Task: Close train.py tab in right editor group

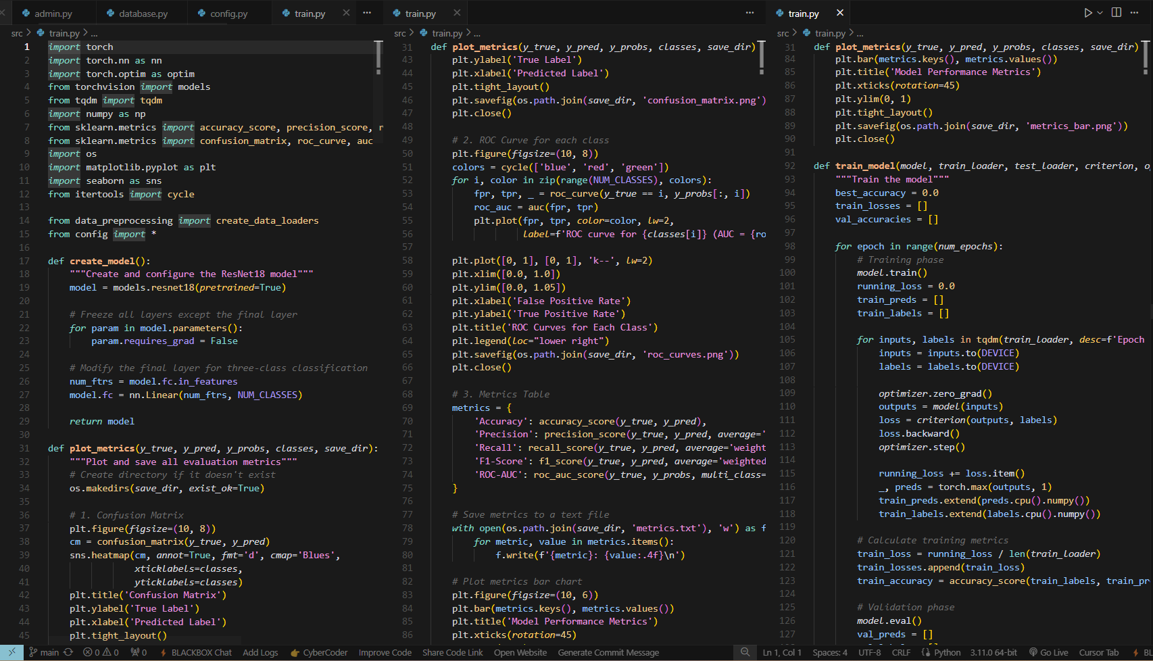Action: [840, 13]
